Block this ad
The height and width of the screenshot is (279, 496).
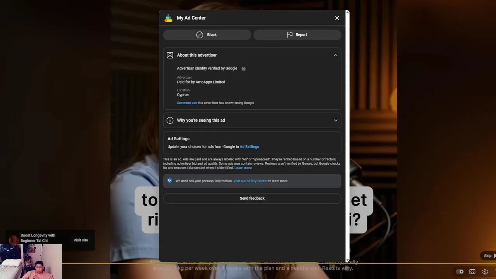[207, 34]
